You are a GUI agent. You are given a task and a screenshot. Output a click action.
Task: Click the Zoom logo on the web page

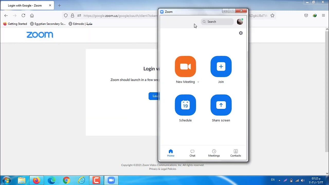coord(40,35)
